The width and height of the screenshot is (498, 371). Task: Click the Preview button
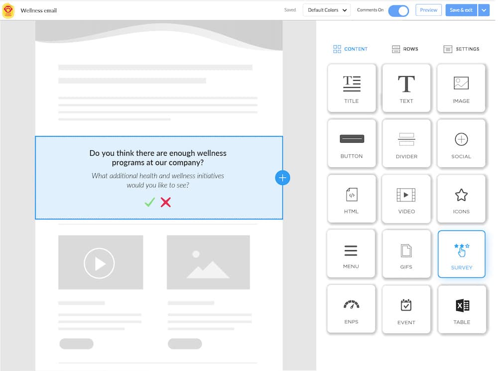(428, 10)
